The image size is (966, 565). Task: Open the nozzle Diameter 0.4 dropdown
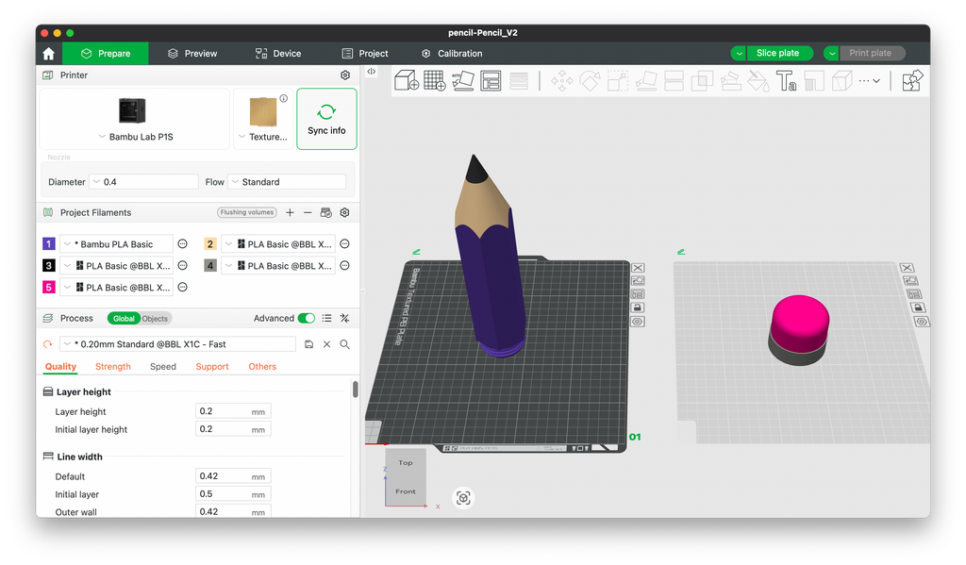pos(143,182)
